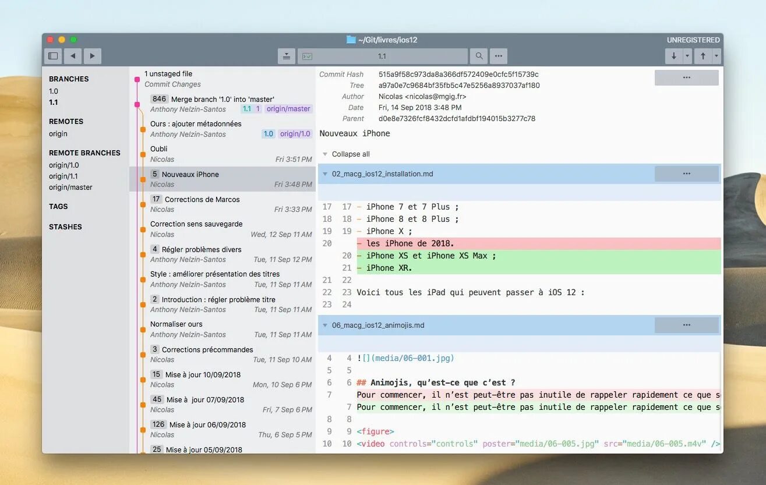
Task: Click the BRANCHES section header
Action: [69, 79]
